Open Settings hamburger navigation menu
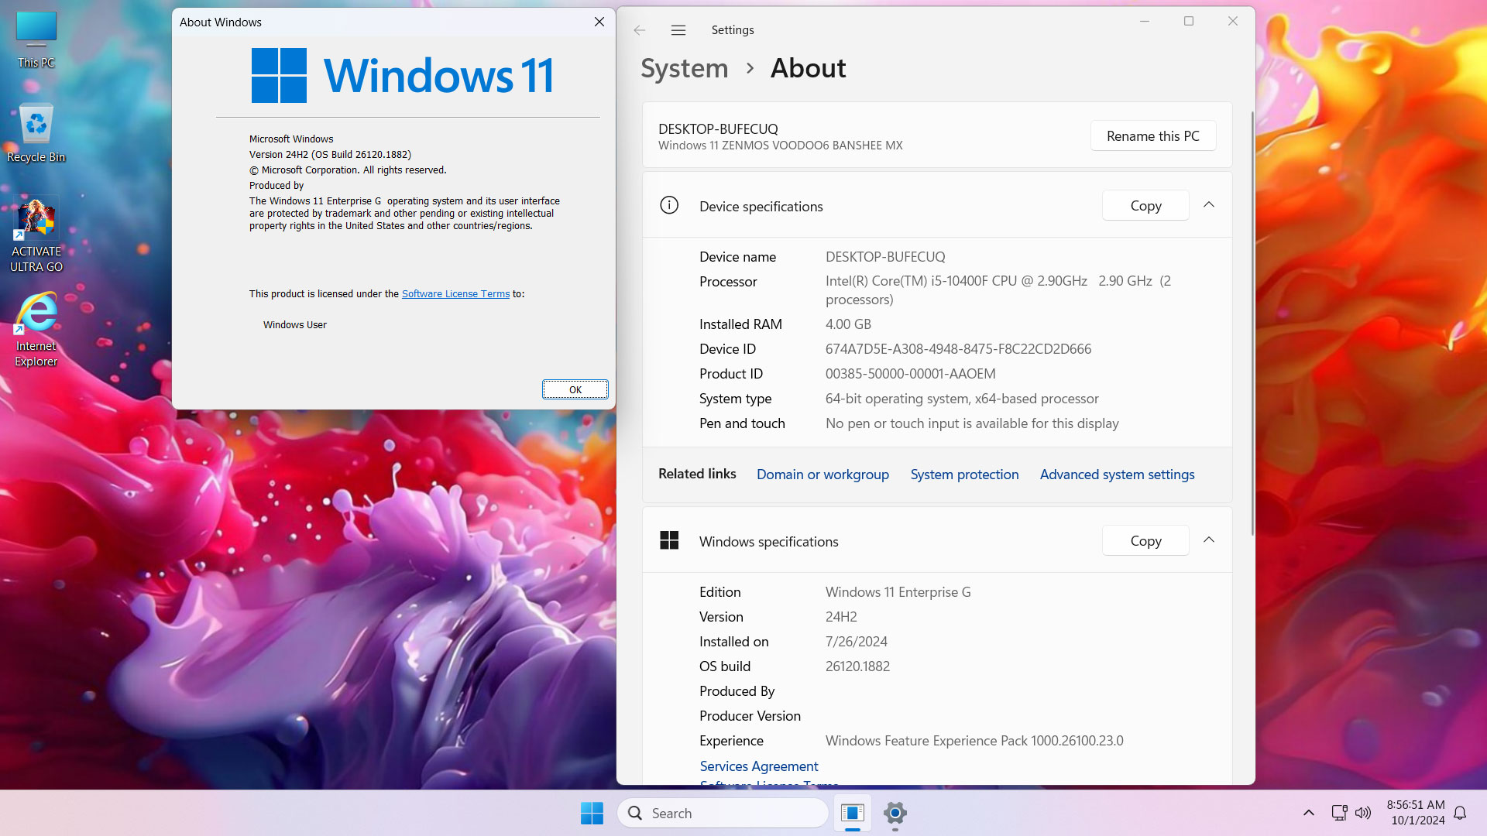The height and width of the screenshot is (836, 1487). pos(678,30)
